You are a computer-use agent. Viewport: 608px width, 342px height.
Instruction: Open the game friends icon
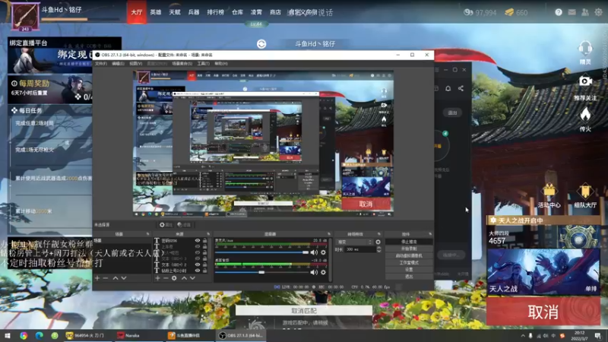[x=584, y=12]
